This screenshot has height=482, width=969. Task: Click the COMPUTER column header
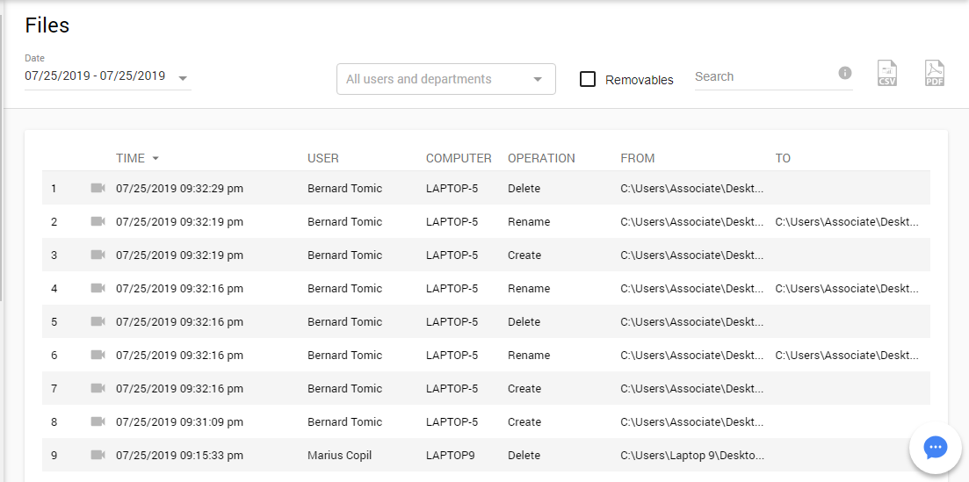(459, 159)
